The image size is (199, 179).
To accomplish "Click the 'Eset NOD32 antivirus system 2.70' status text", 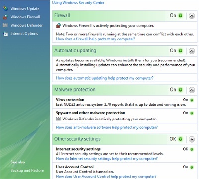I will pyautogui.click(x=121, y=105).
